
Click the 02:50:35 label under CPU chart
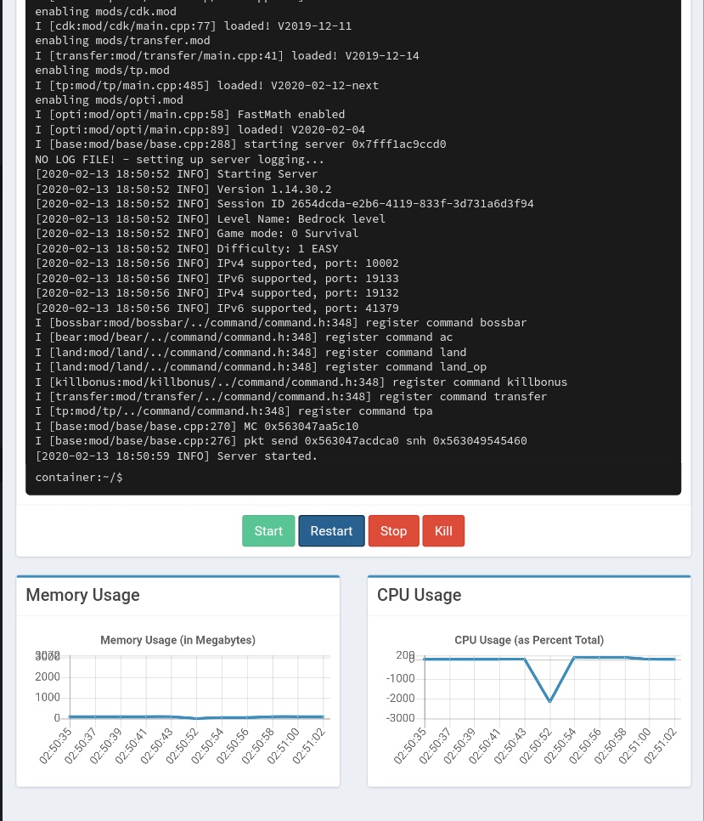pyautogui.click(x=409, y=746)
